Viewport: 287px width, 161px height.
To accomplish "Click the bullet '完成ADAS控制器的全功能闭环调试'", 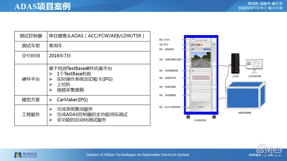I will [x=92, y=114].
